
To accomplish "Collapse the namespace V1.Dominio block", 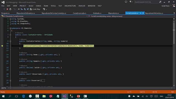I will point(10,28).
